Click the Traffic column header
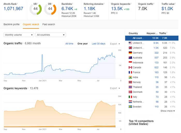The width and height of the screenshot is (181, 133). [163, 33]
